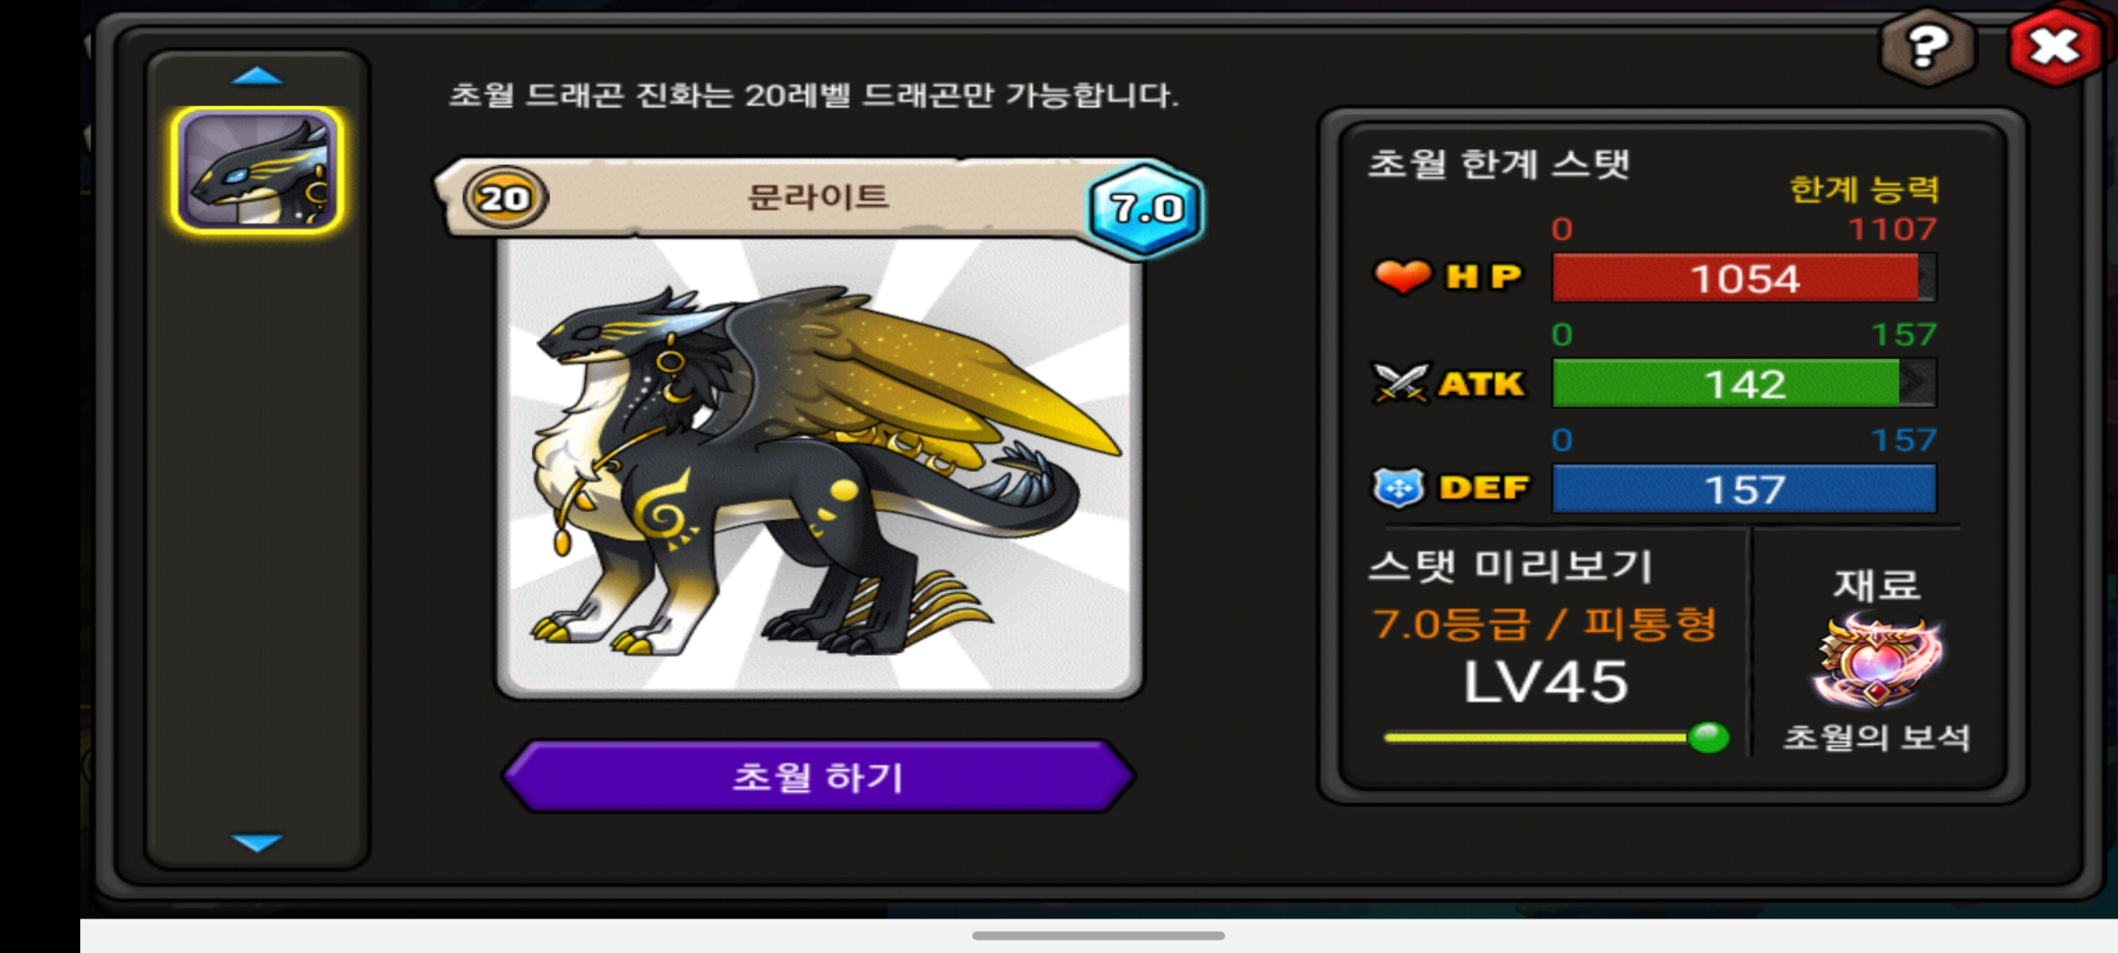This screenshot has width=2118, height=953.
Task: Tap the level 20 gold coin badge
Action: point(505,198)
